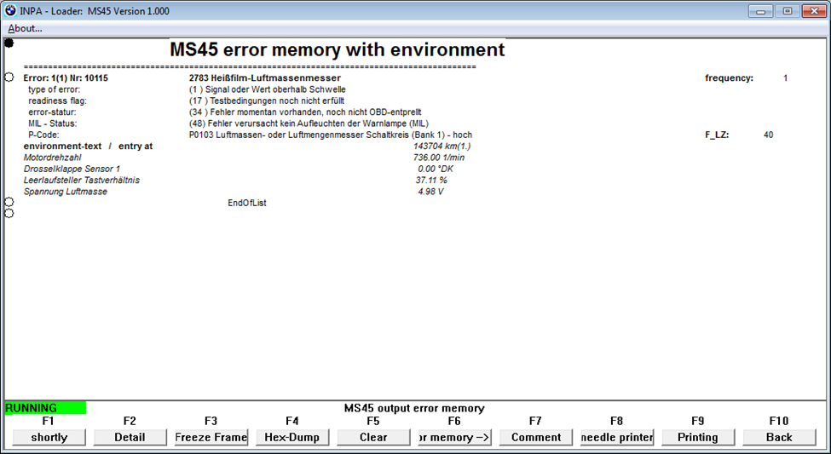
Task: Open the F4 Hex-Dump view
Action: (x=292, y=437)
